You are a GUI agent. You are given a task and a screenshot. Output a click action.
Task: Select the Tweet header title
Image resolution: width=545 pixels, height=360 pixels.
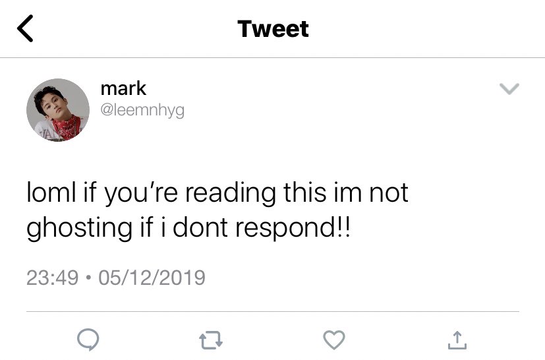point(273,28)
